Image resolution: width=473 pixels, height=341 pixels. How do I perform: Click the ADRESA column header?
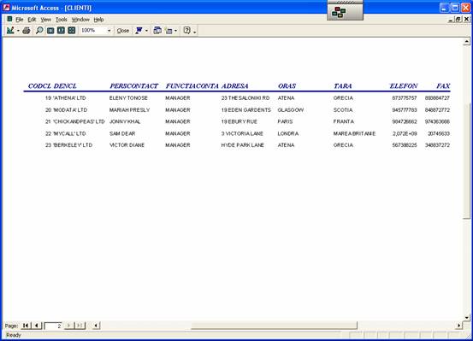(x=234, y=86)
